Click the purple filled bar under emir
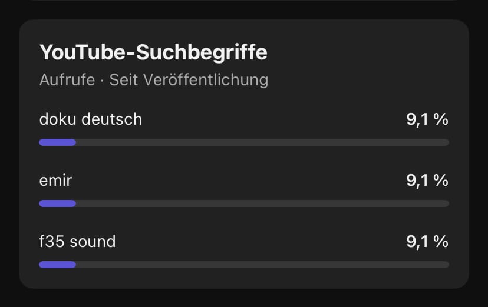 (58, 203)
